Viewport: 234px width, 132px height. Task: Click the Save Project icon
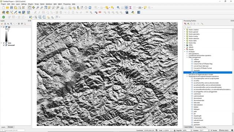pyautogui.click(x=11, y=8)
